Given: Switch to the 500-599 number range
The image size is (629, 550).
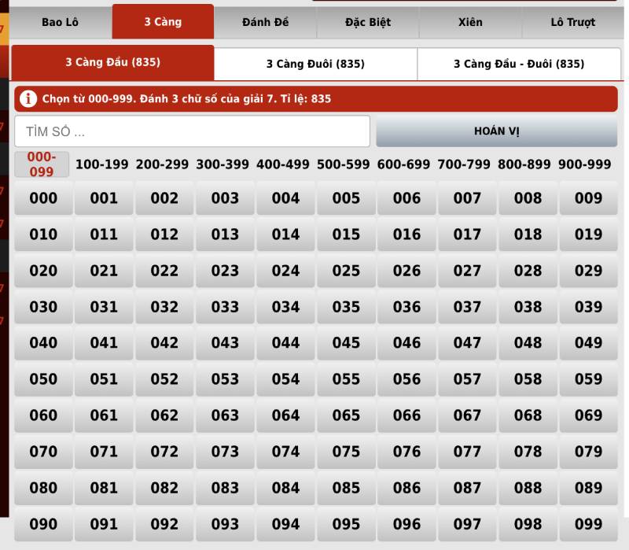Looking at the screenshot, I should pos(346,164).
